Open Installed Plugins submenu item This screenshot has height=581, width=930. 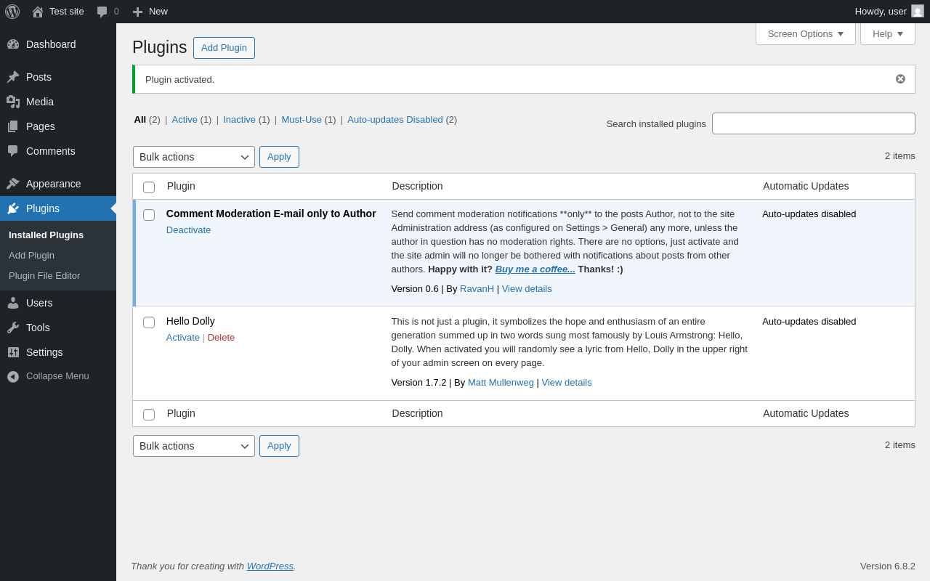click(46, 235)
